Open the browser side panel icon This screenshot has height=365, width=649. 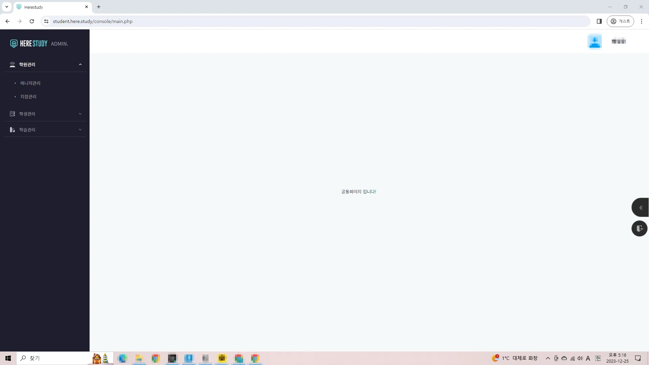[599, 21]
